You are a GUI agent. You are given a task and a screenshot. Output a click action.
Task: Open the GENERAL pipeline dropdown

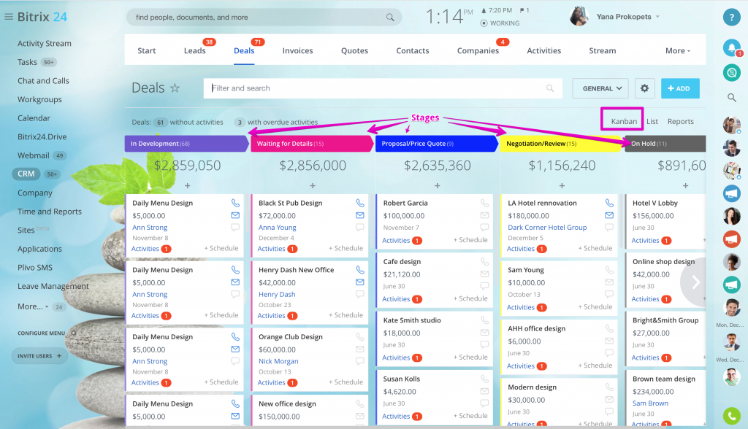click(x=600, y=88)
